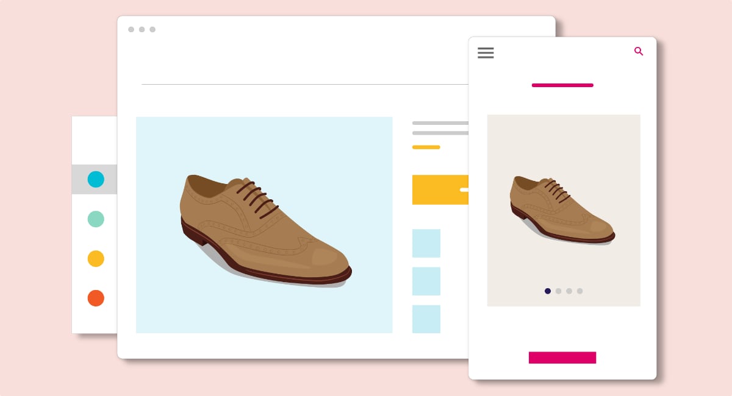Viewport: 732px width, 396px height.
Task: Select the cyan blue color swatch
Action: click(x=96, y=179)
